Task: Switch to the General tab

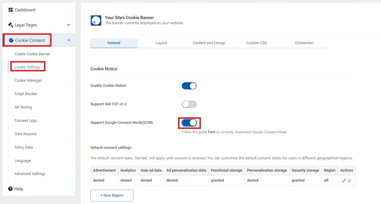Action: (x=114, y=43)
